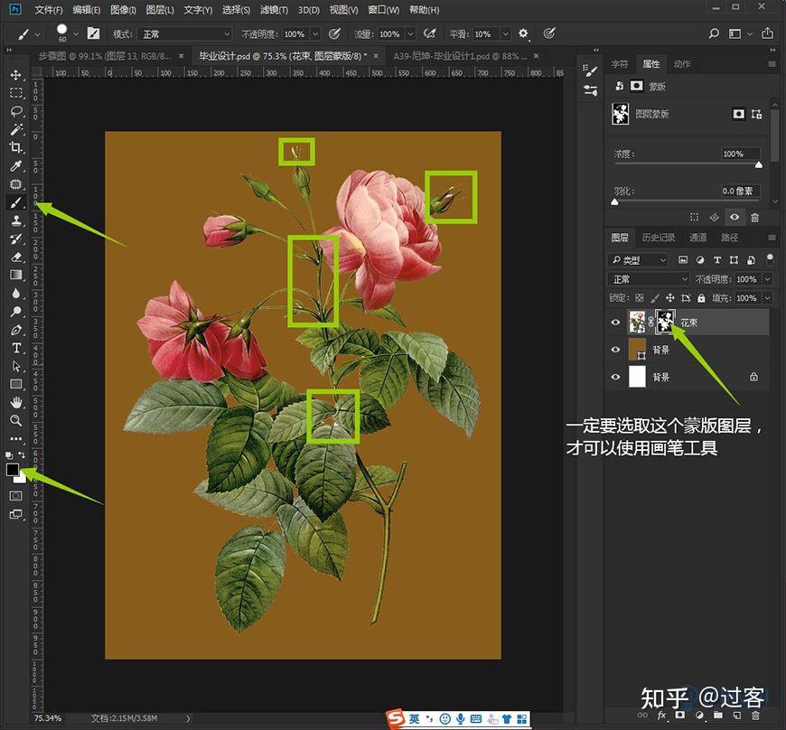
Task: Open smoothing options gear
Action: 523,33
